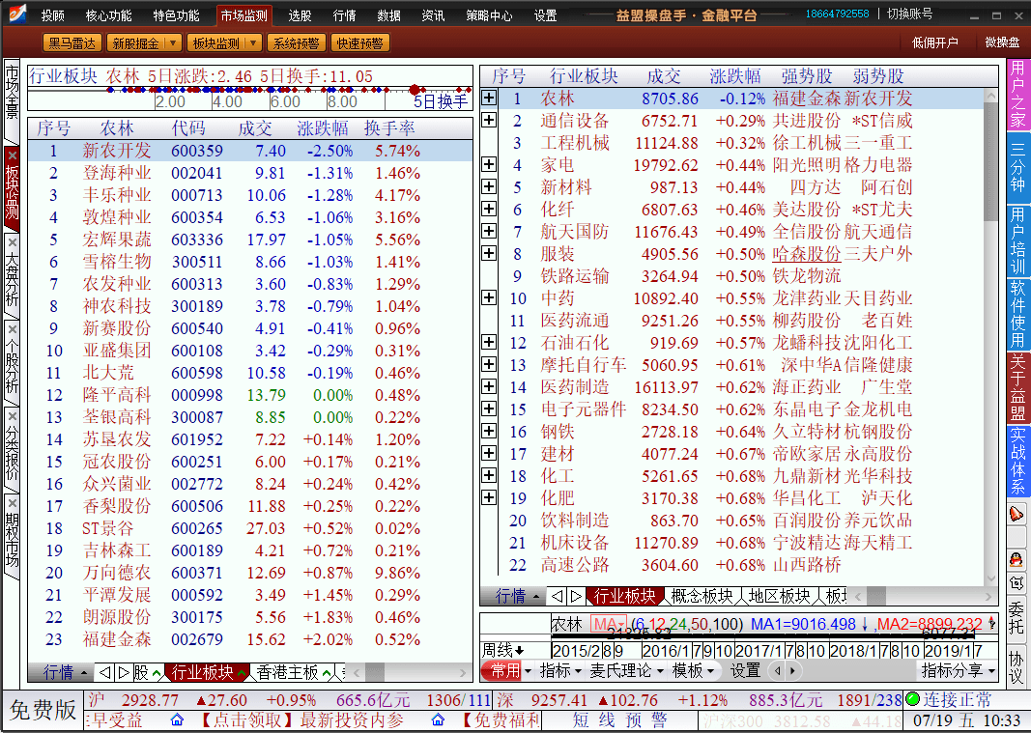Select the 新农开发 stock row
Screen dimensions: 1031x733
point(250,151)
